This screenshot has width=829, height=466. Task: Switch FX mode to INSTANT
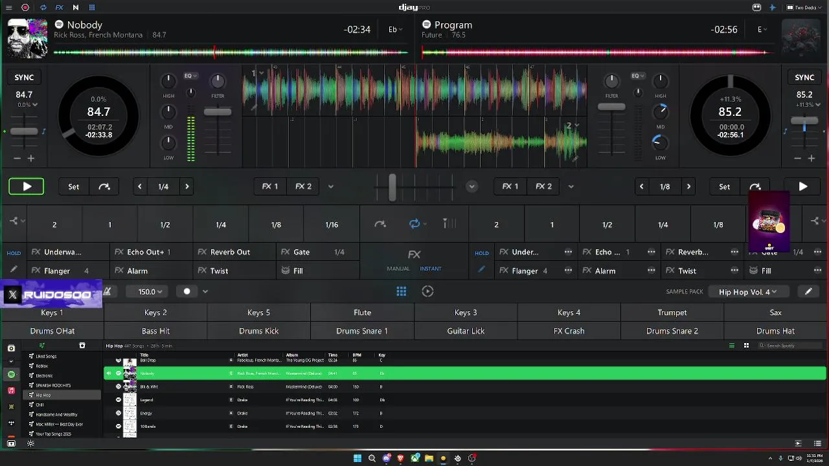pos(431,269)
